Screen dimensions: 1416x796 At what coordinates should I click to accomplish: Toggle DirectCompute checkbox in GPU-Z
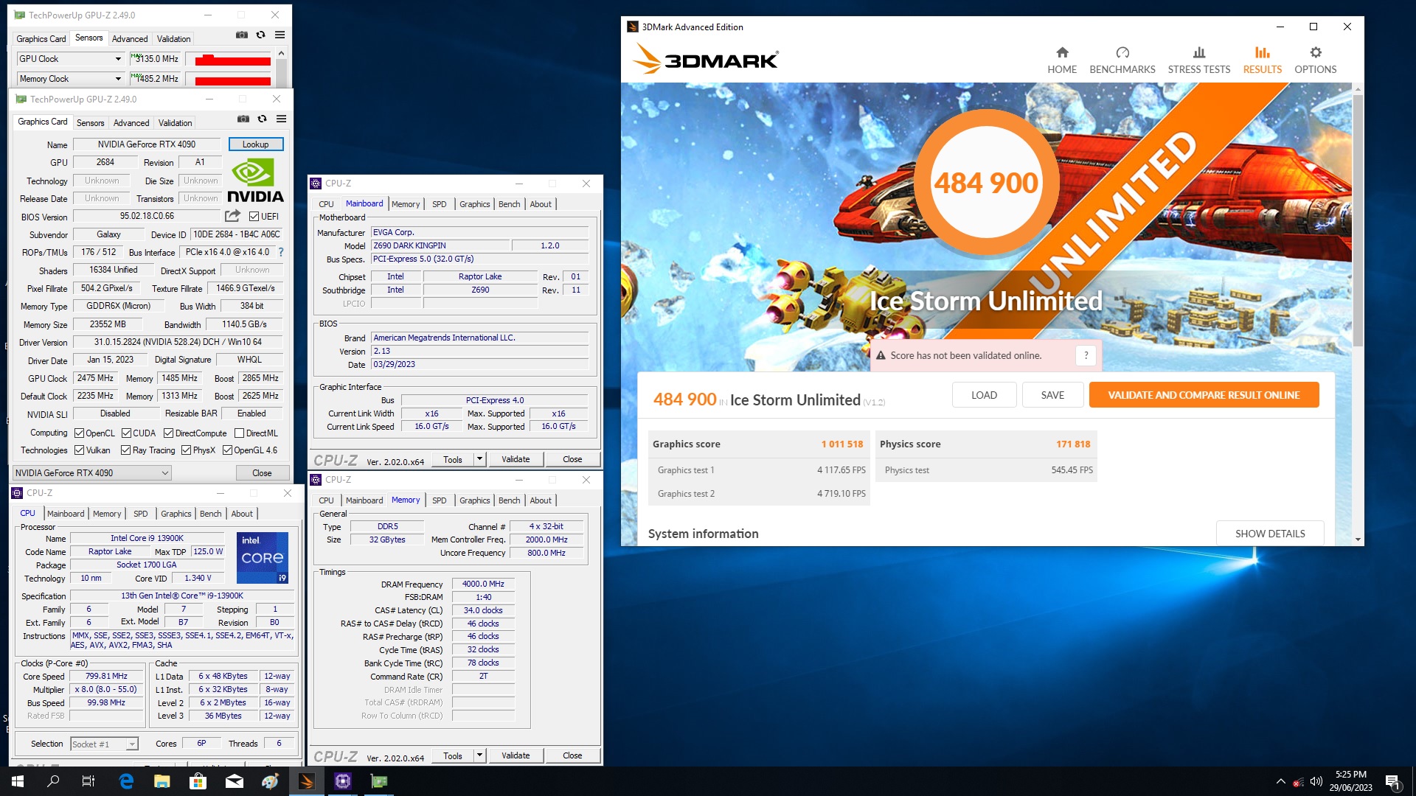[x=168, y=433]
